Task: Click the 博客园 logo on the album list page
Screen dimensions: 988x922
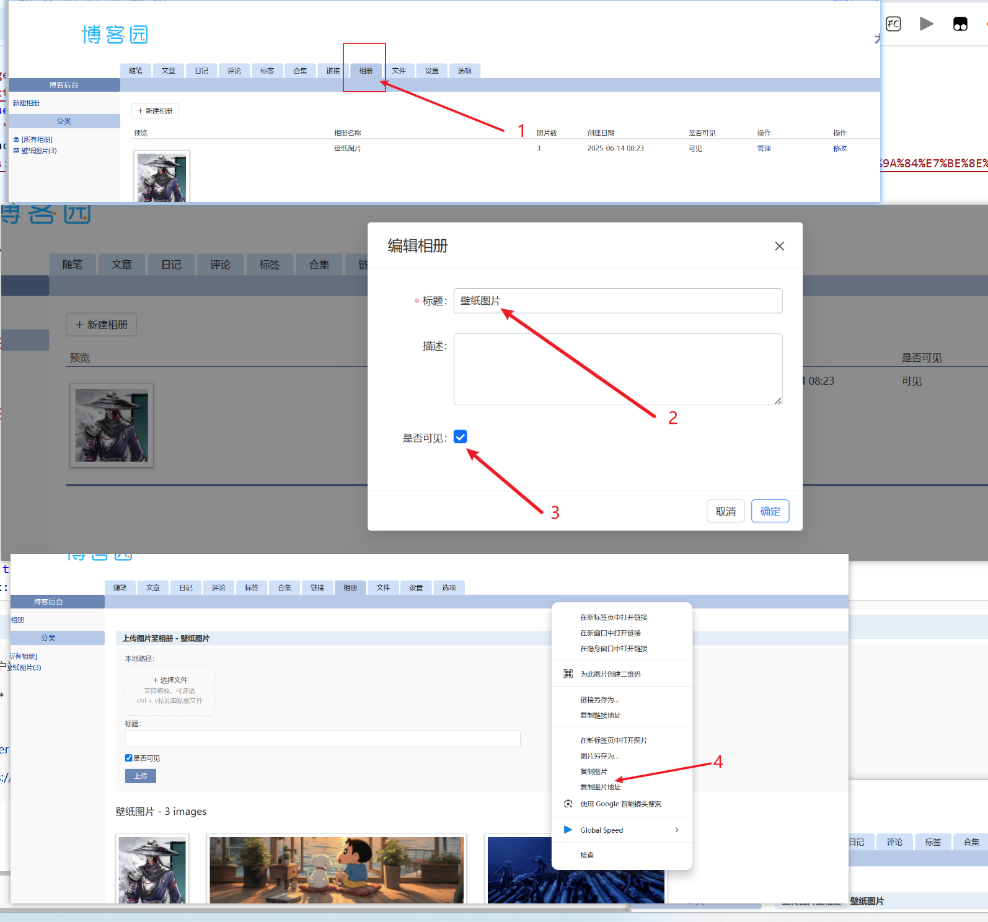Action: click(x=115, y=35)
